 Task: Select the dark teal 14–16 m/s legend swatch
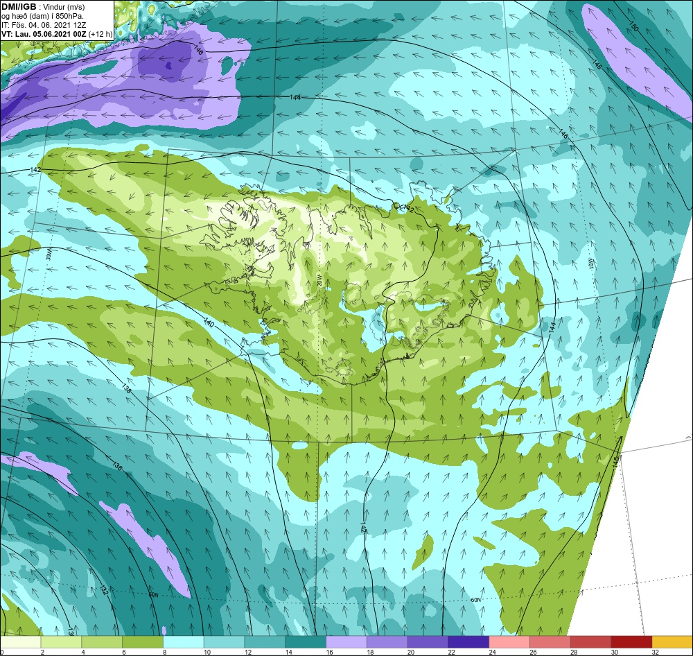point(306,642)
